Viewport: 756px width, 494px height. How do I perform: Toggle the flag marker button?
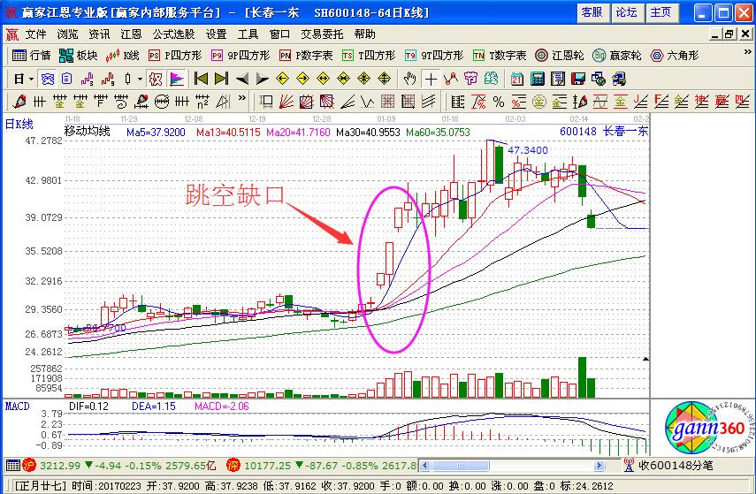[177, 78]
